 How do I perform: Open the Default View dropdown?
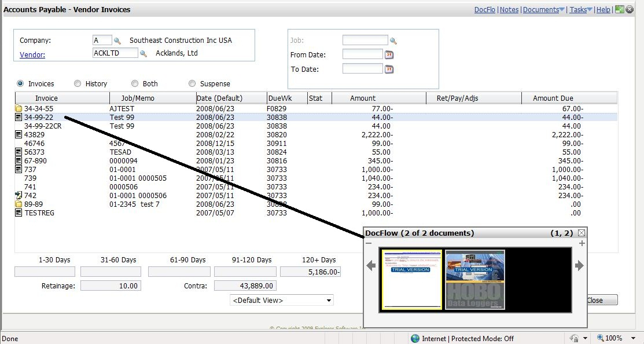pos(282,300)
